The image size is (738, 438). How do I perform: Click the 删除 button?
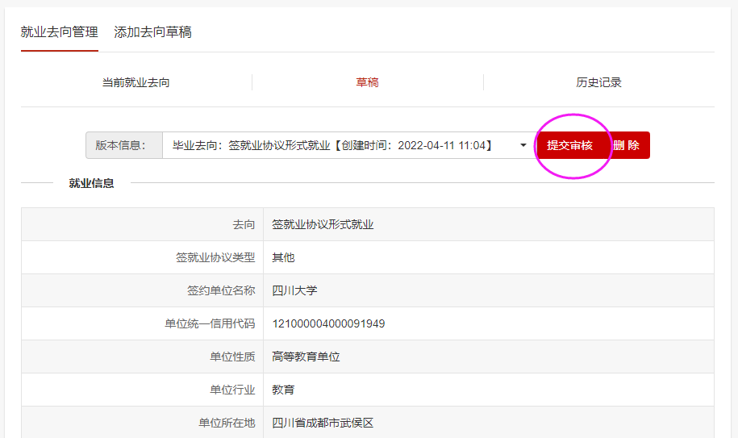[626, 145]
